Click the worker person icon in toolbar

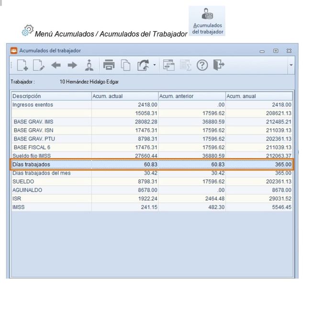tap(89, 65)
